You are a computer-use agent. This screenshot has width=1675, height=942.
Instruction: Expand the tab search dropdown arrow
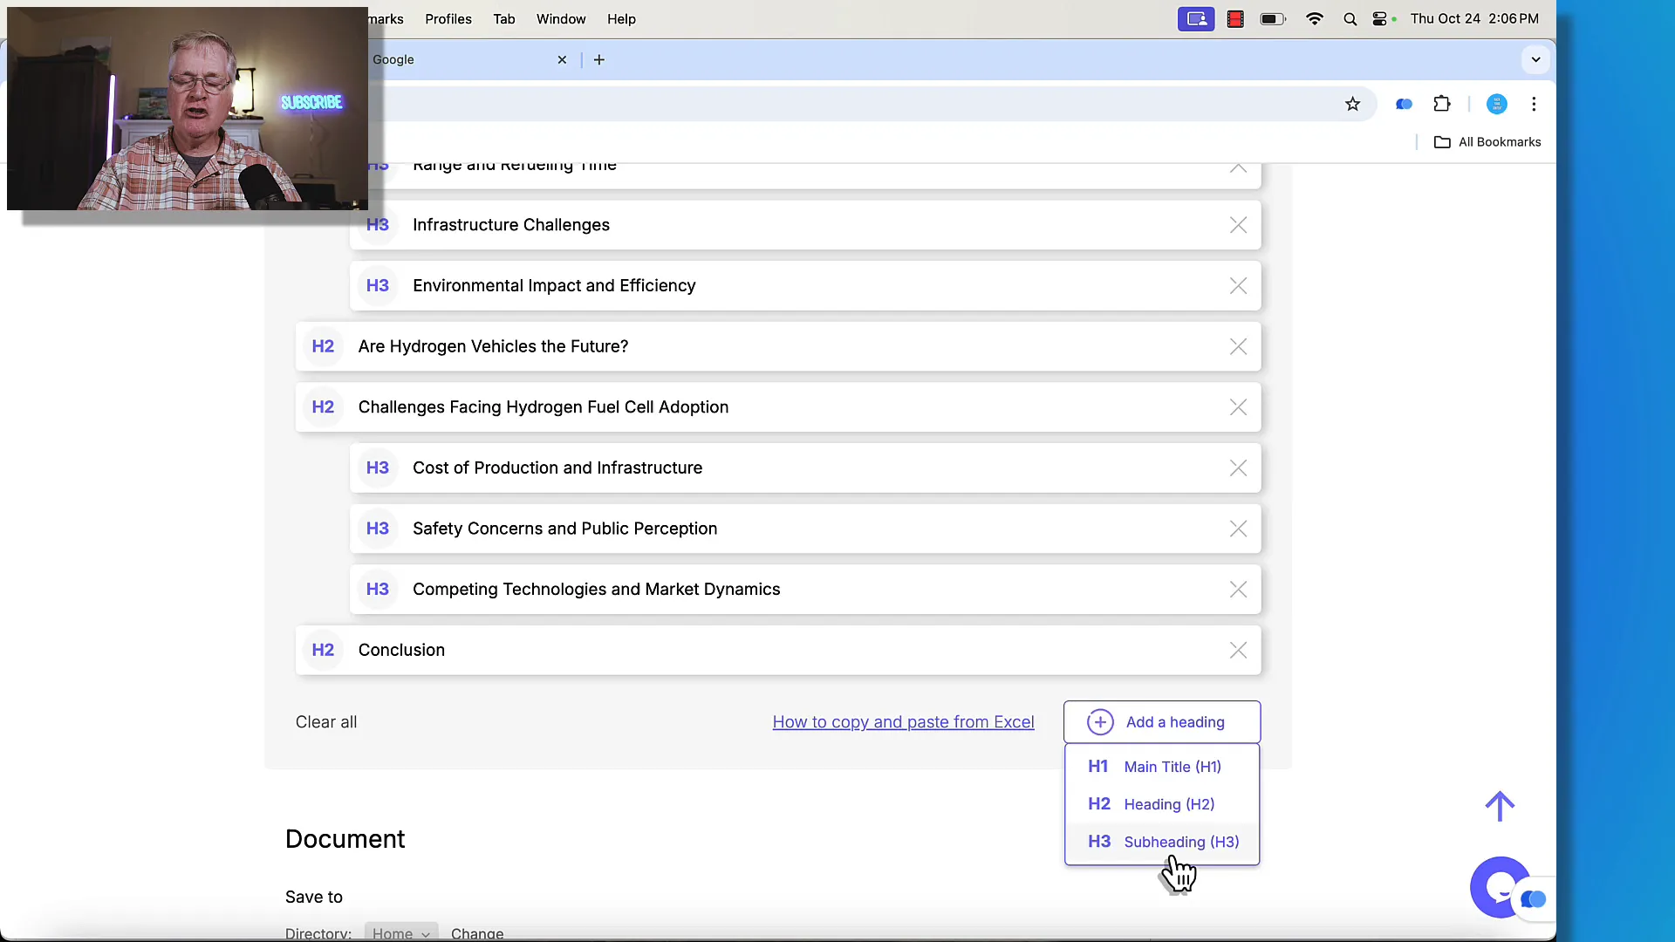[x=1535, y=60]
